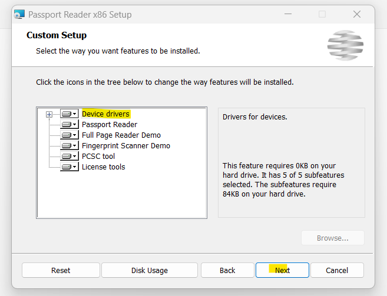Select the Device drivers feature
The height and width of the screenshot is (296, 387).
click(x=105, y=114)
